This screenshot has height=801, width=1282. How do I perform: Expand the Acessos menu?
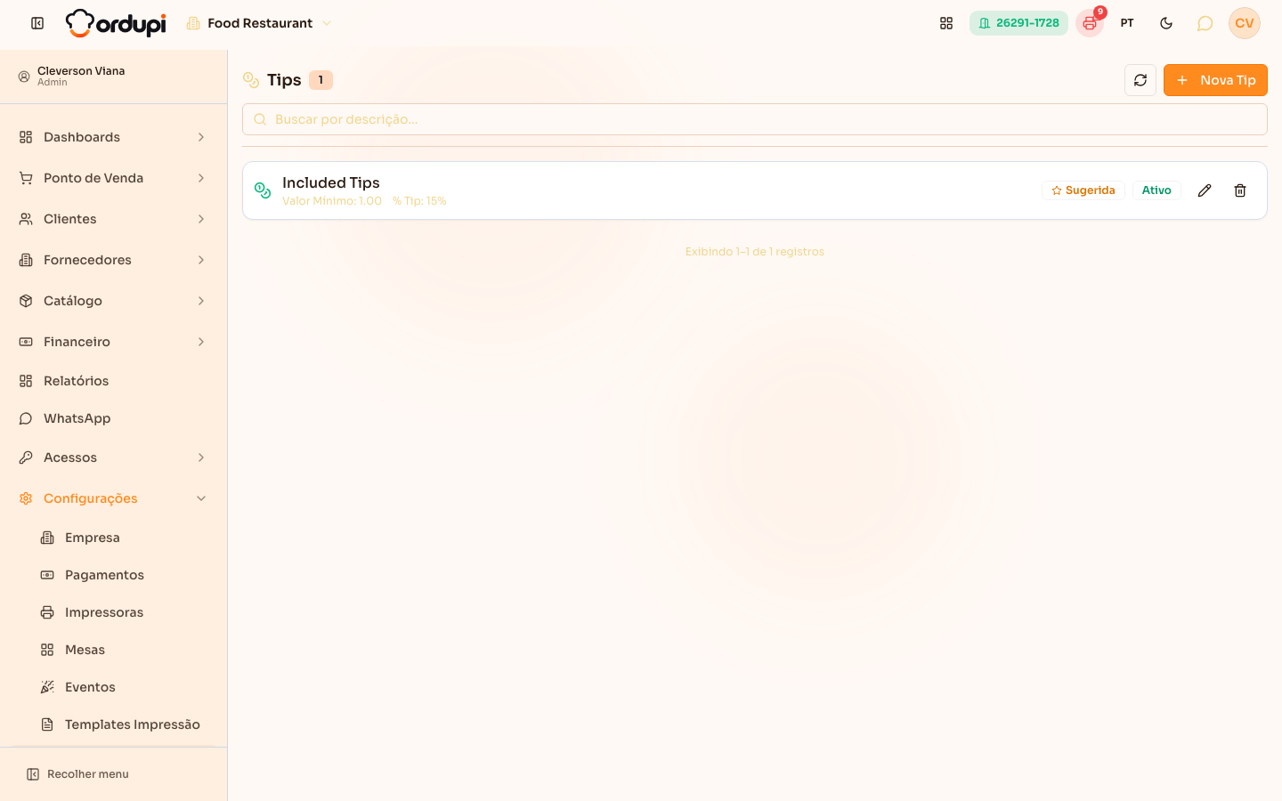[x=114, y=457]
